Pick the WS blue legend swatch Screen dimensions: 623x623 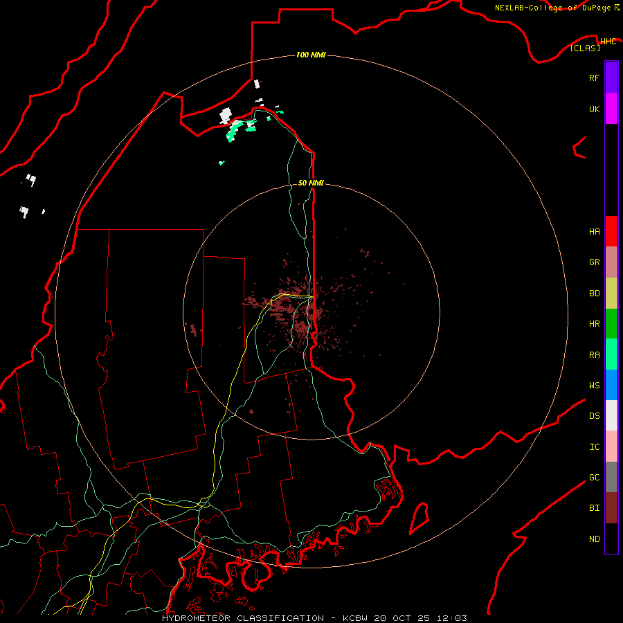point(611,385)
